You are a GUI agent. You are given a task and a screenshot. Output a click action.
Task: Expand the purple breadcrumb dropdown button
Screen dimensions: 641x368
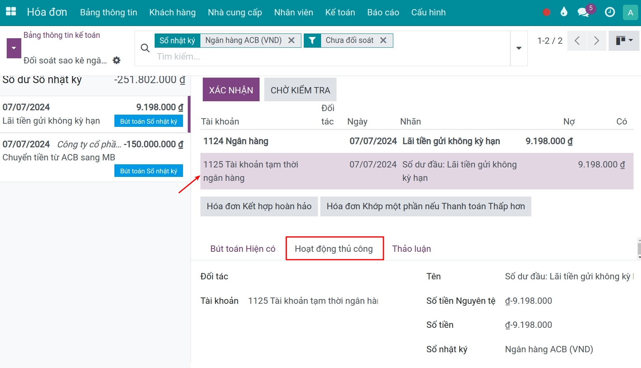click(14, 48)
